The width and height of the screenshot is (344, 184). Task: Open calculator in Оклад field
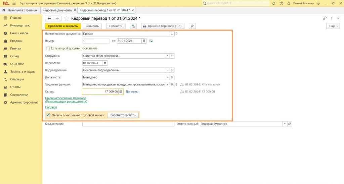(121, 91)
